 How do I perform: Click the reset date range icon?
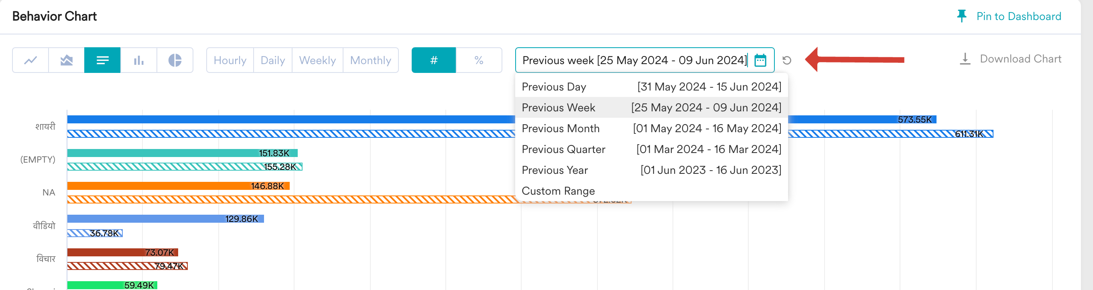tap(787, 60)
